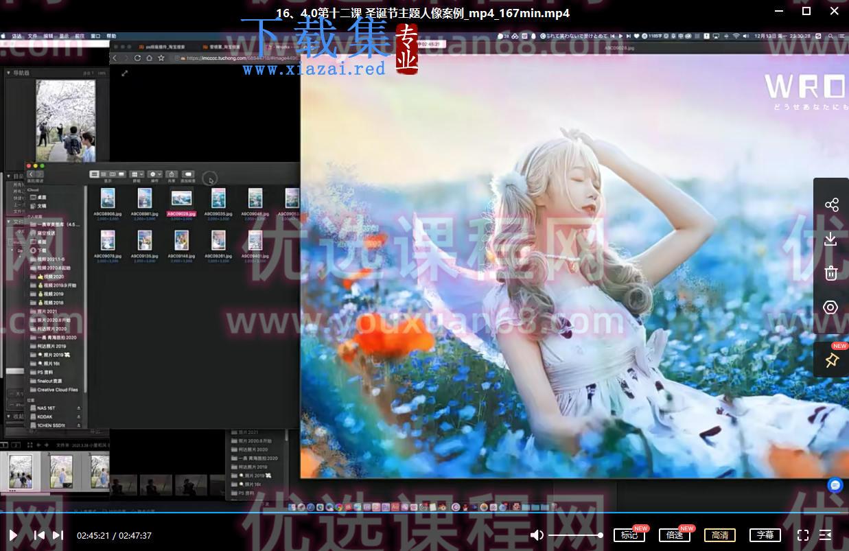Reload the browser page
Screen dimensions: 849x551
click(138, 58)
